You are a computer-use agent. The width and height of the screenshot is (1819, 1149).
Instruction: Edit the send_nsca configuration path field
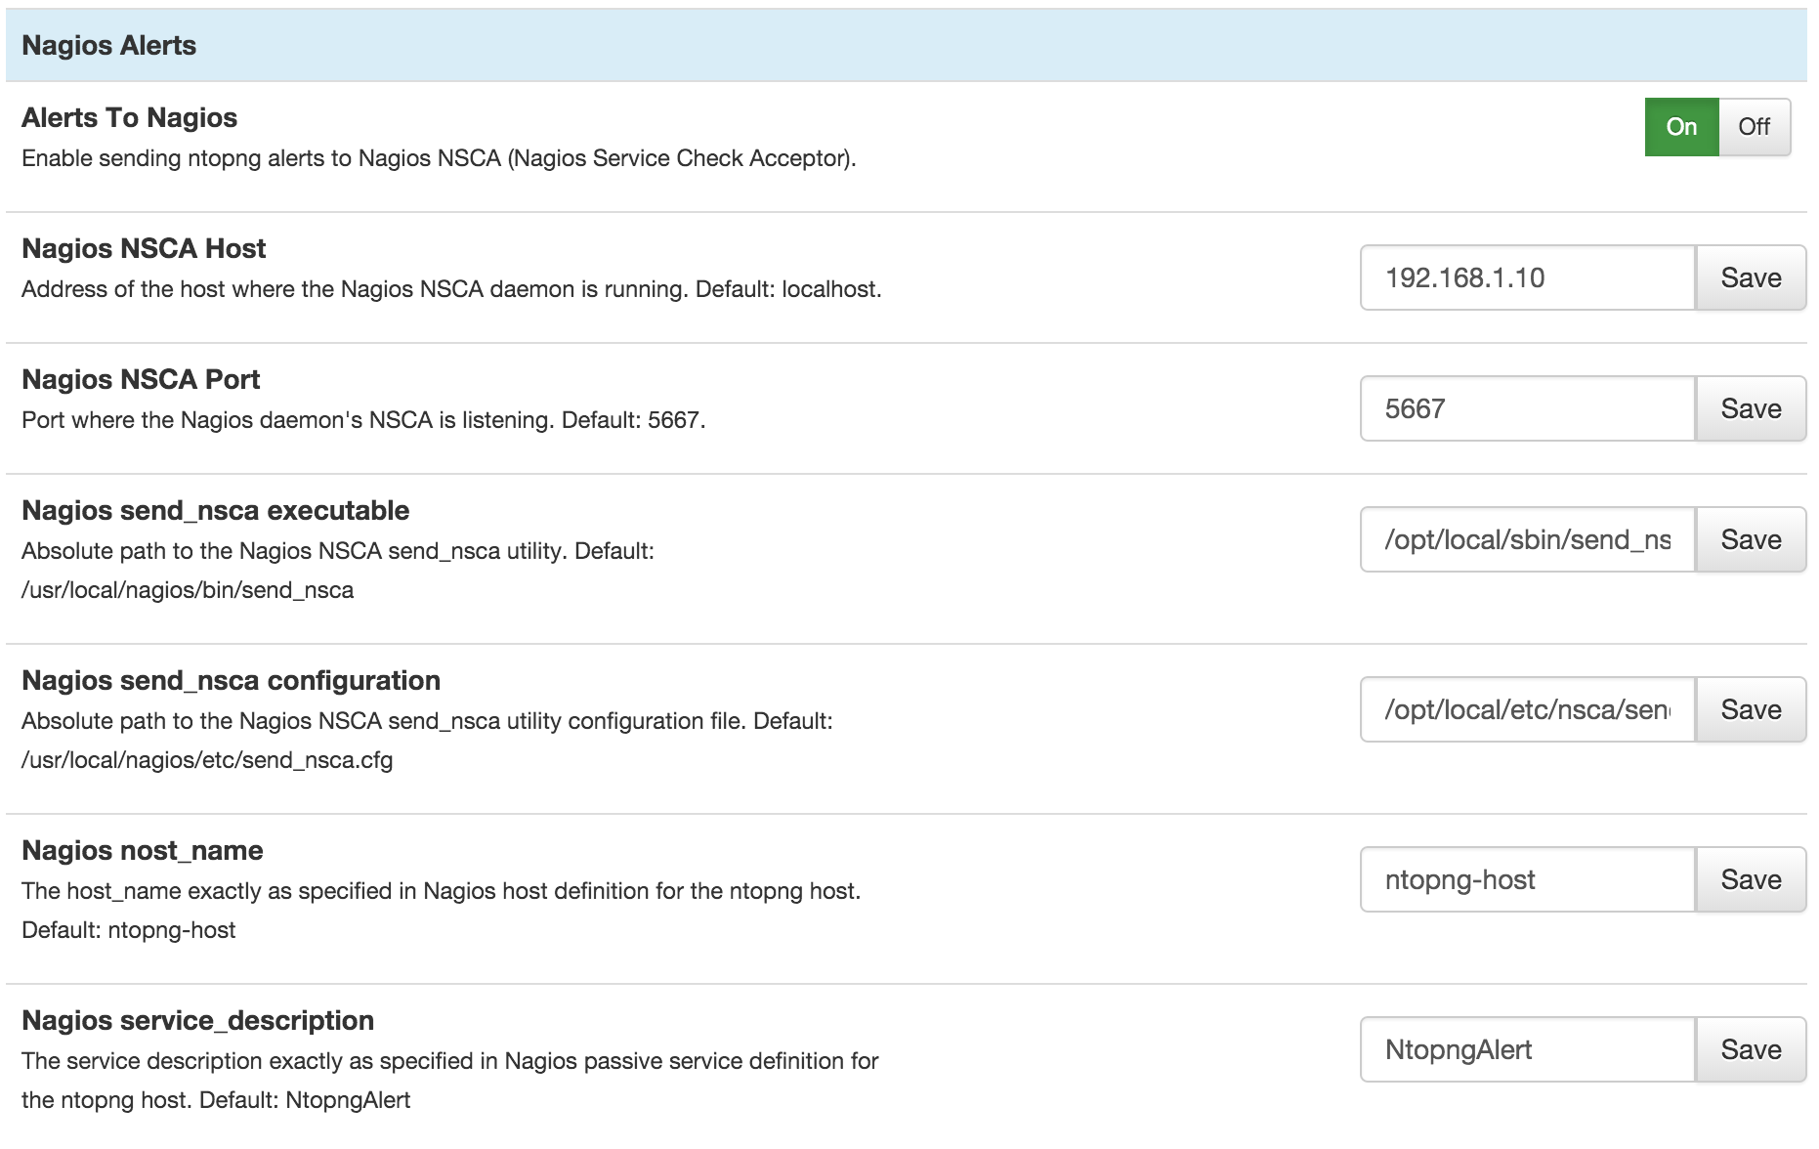pos(1527,709)
